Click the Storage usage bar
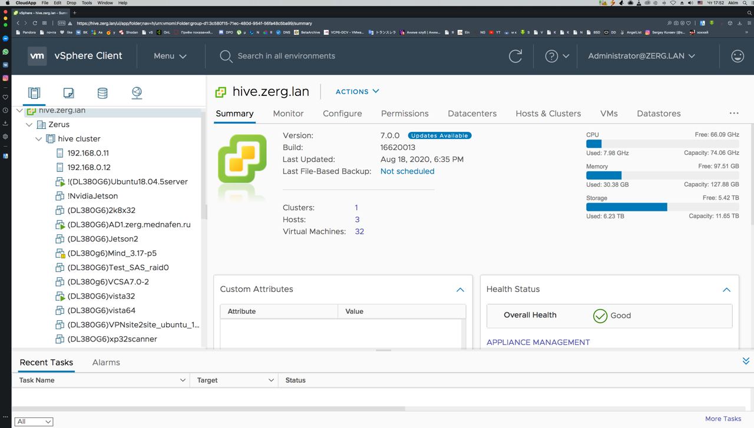 coord(662,207)
